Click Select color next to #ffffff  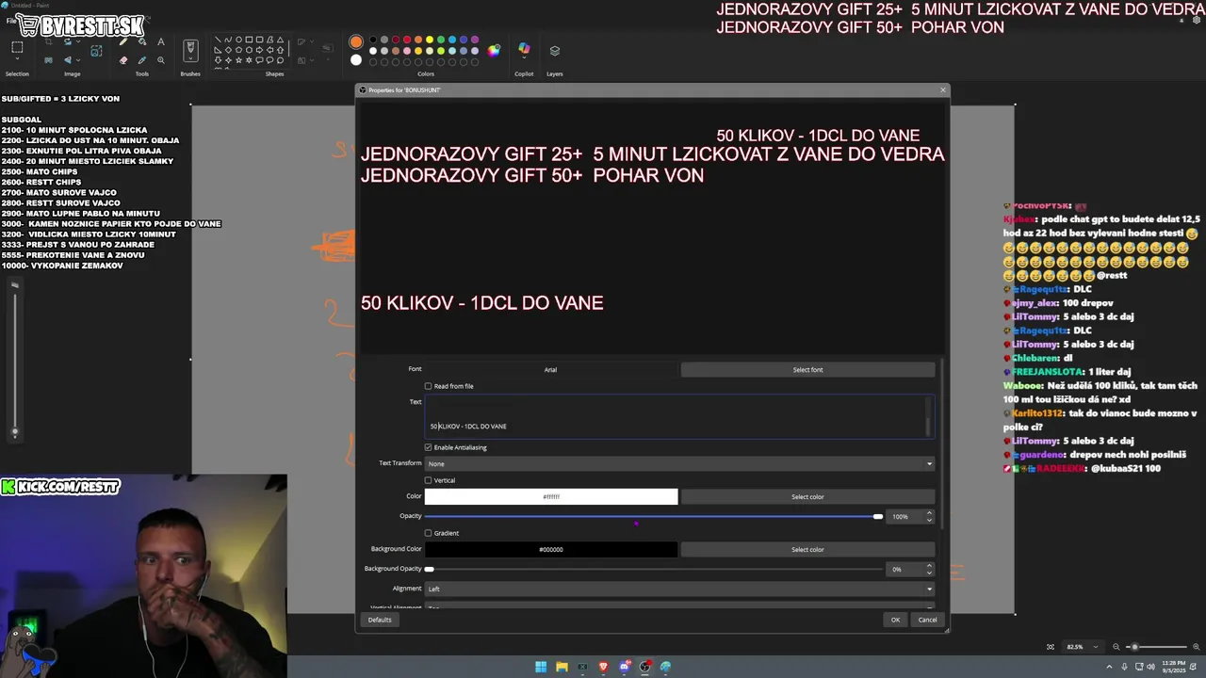[x=807, y=496]
